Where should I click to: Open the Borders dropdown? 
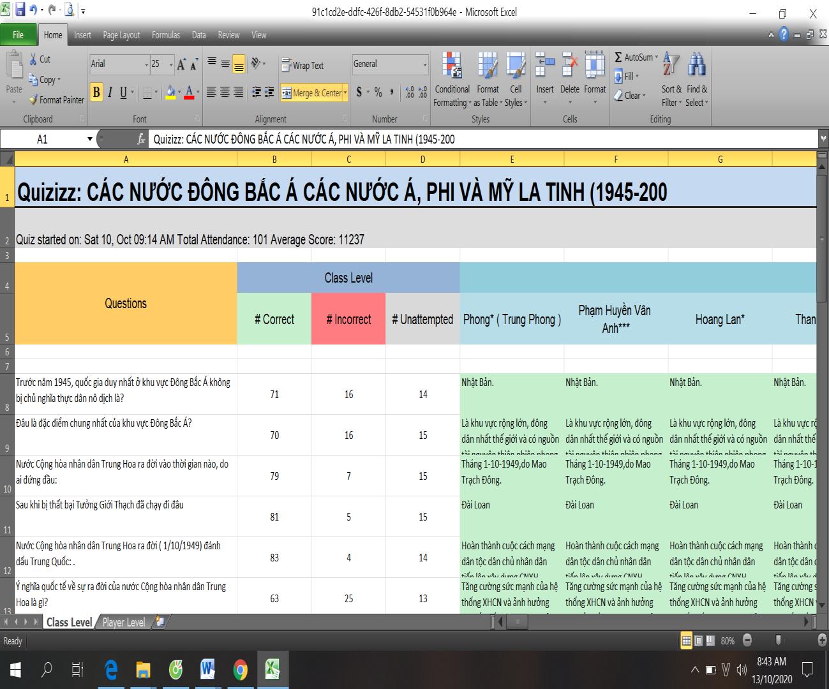[156, 93]
